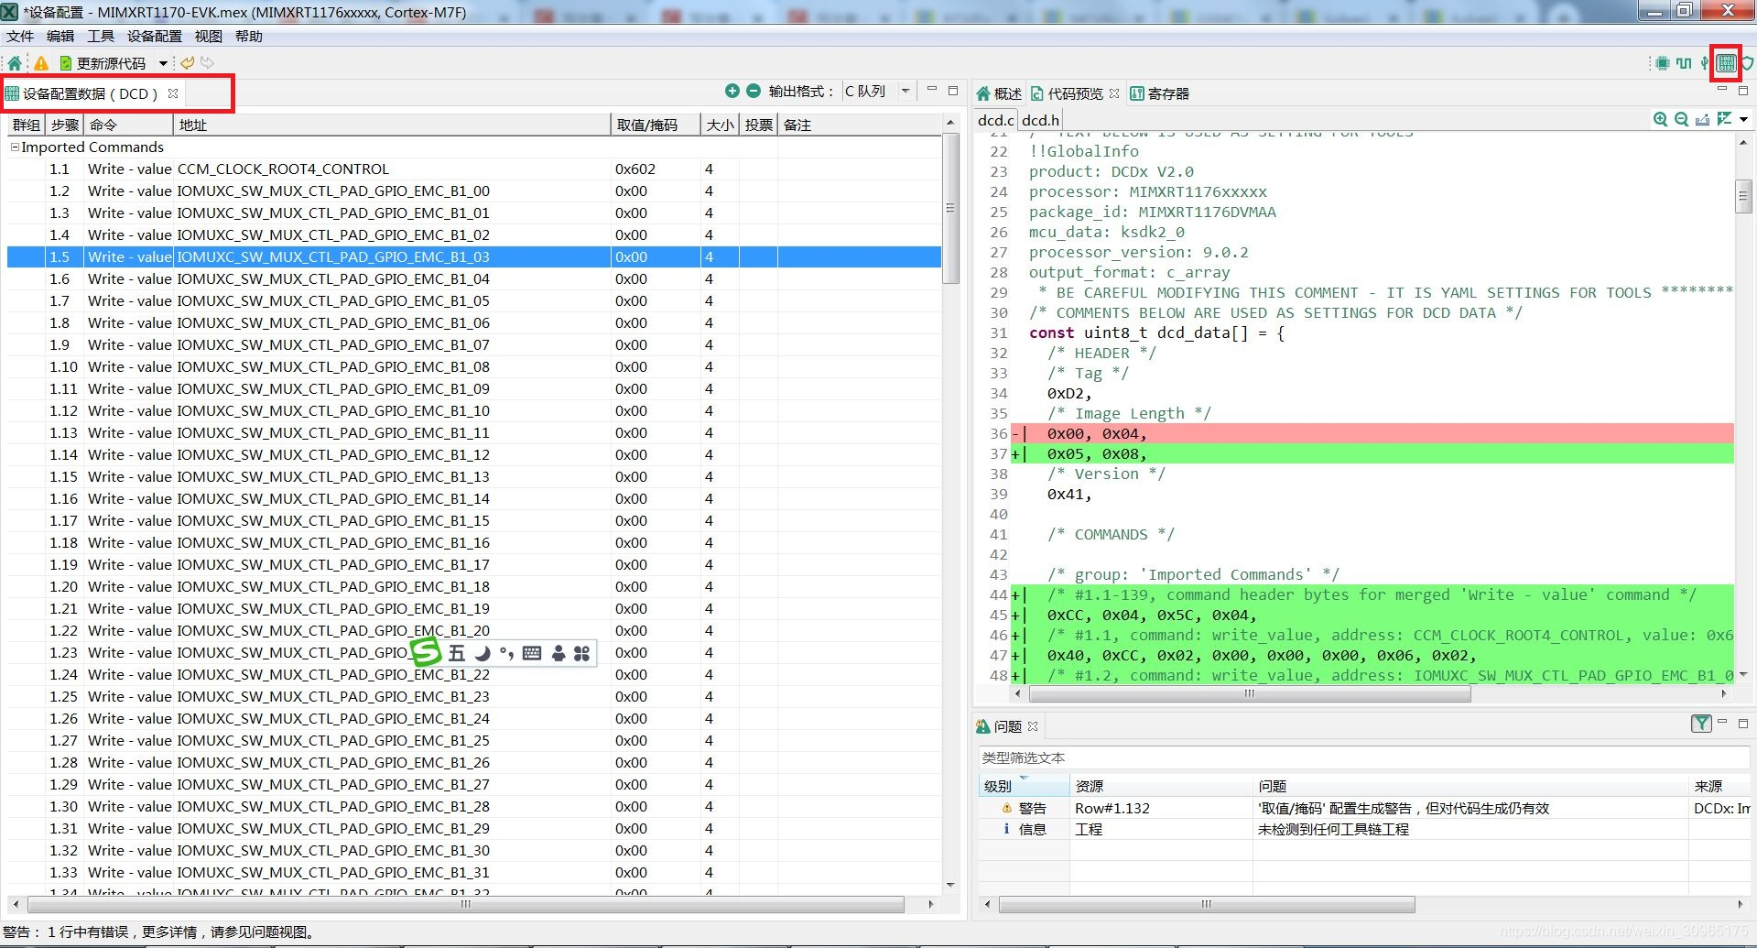Click 0x602 value cell
Image resolution: width=1757 pixels, height=948 pixels.
pyautogui.click(x=656, y=169)
